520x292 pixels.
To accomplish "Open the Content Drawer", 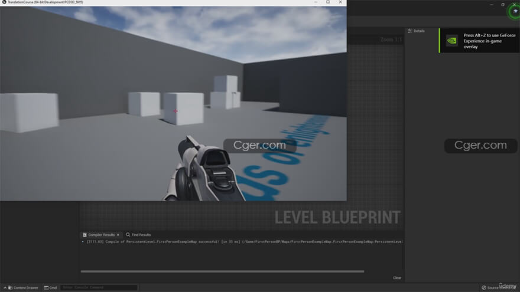I will tap(23, 287).
